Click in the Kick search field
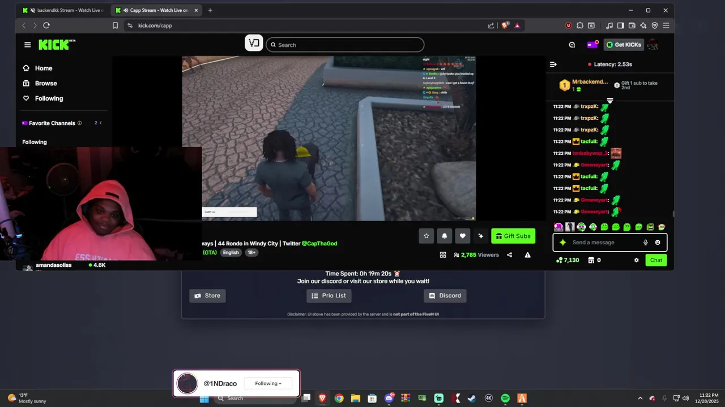Screen dimensions: 725x407 coord(345,45)
